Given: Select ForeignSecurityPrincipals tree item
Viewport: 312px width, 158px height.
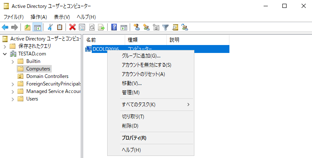Looking at the screenshot, I should pos(53,84).
